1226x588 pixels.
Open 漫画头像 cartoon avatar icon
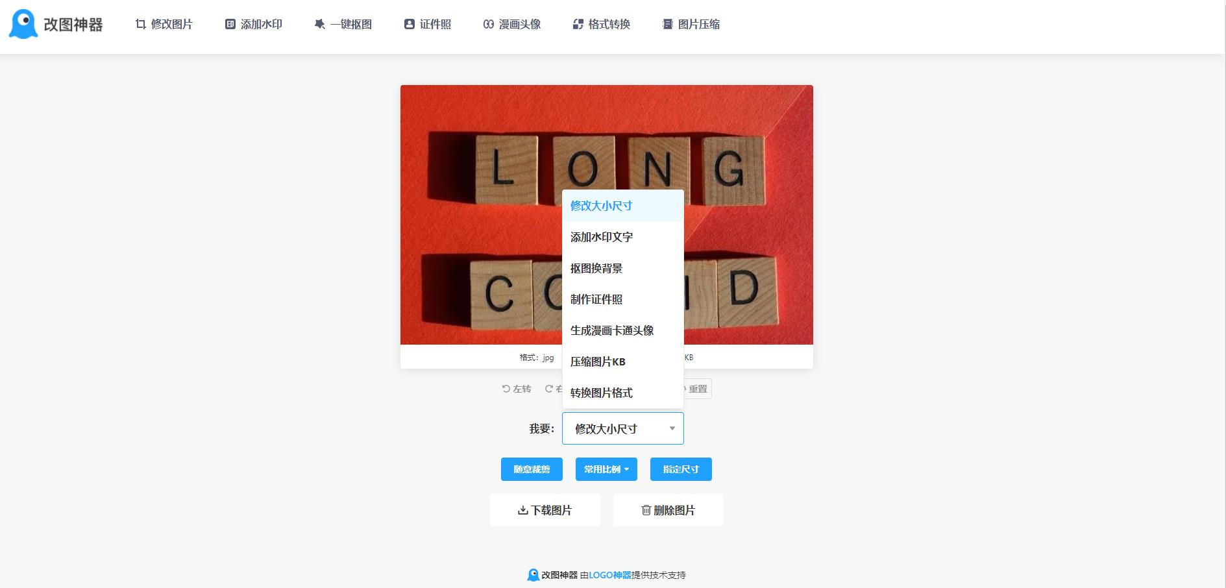coord(489,24)
